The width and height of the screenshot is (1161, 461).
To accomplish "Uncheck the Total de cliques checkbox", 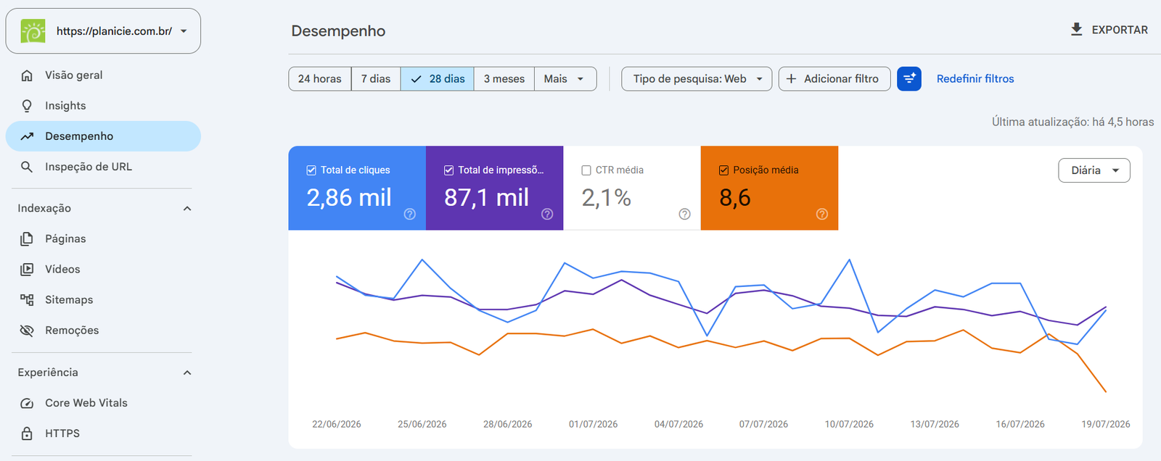I will point(311,170).
